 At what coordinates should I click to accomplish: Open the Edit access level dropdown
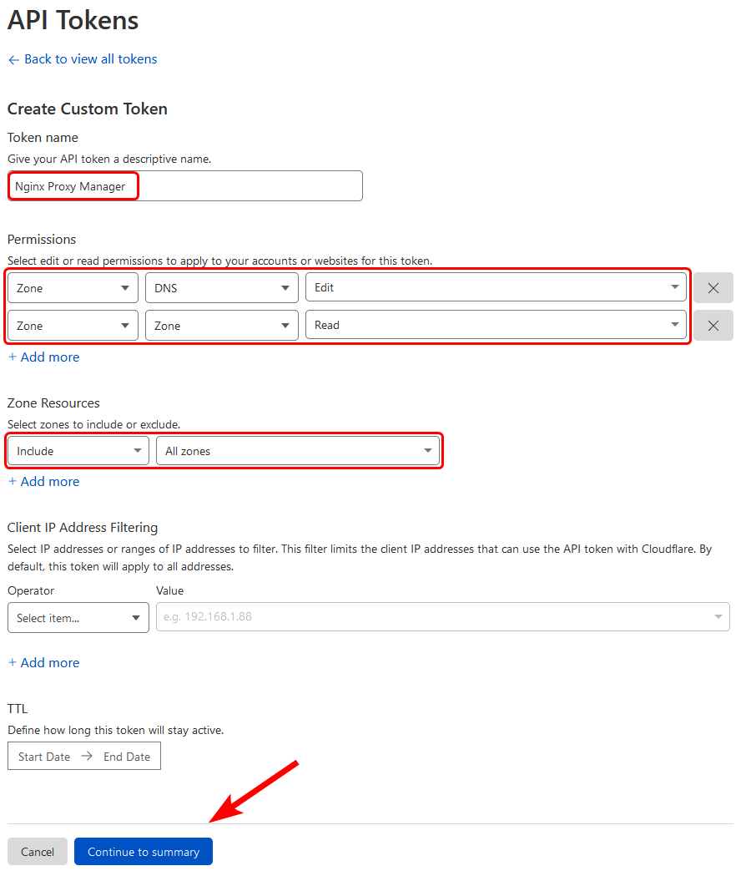pyautogui.click(x=497, y=287)
